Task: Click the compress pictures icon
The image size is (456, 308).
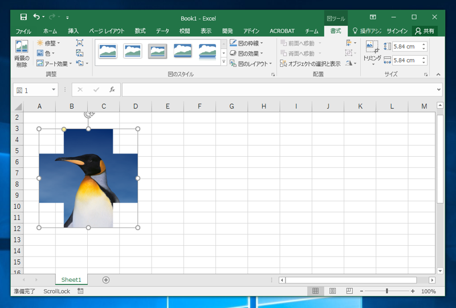Action: pos(80,43)
